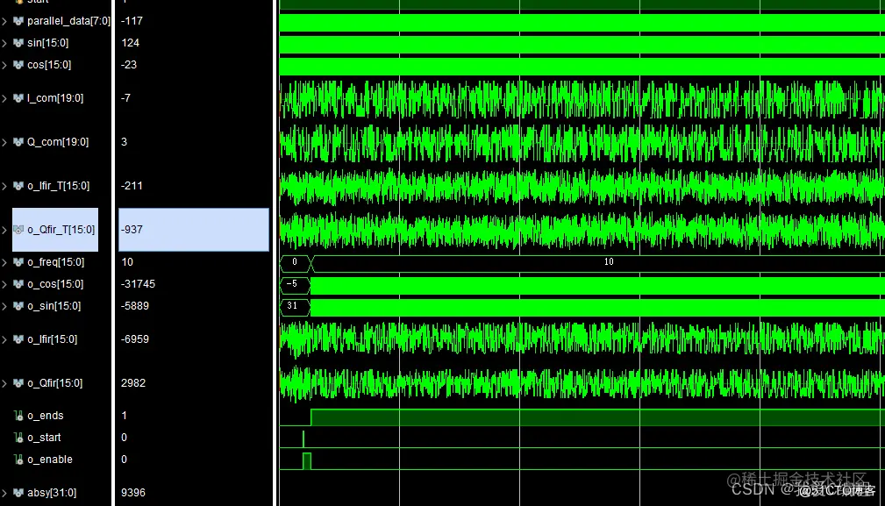Select the o_Ifir_T[15:0] signal name
The height and width of the screenshot is (506, 885).
[59, 186]
